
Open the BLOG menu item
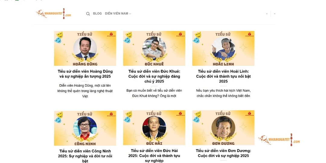point(97,14)
